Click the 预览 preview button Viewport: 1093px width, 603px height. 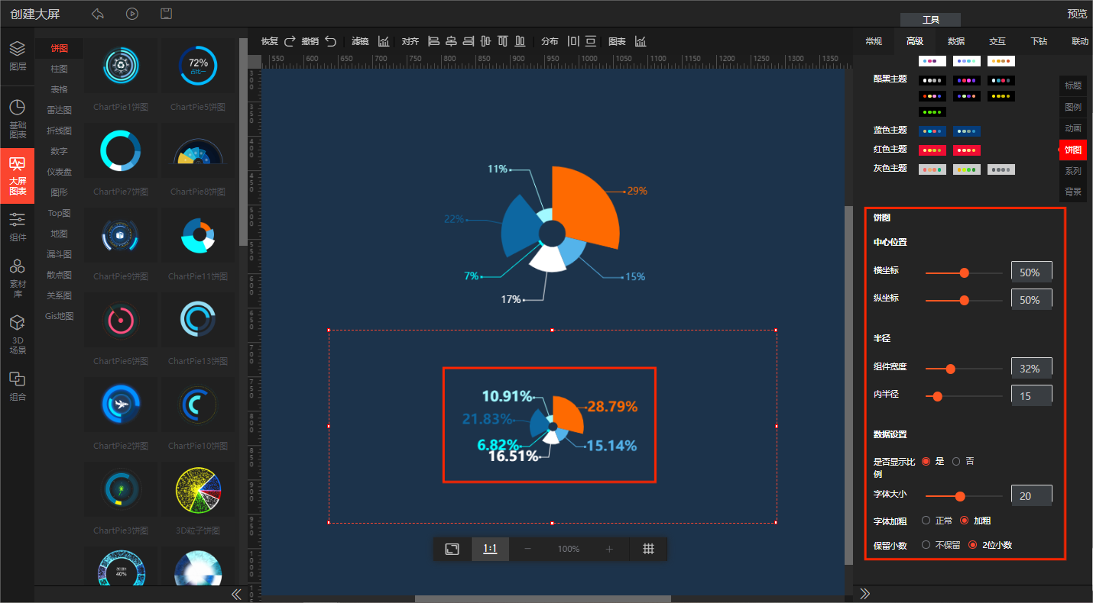[1077, 14]
